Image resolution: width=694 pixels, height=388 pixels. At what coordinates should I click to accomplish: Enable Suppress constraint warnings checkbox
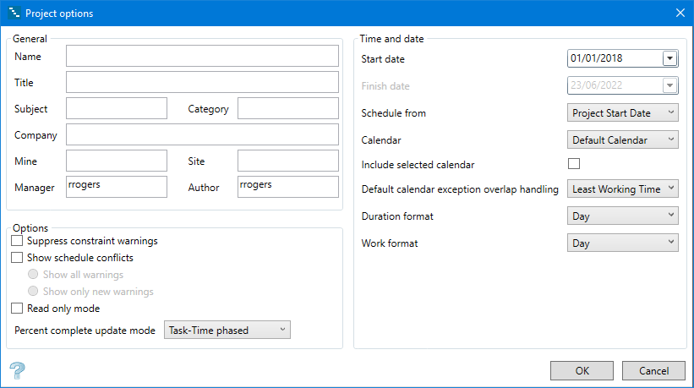point(17,242)
